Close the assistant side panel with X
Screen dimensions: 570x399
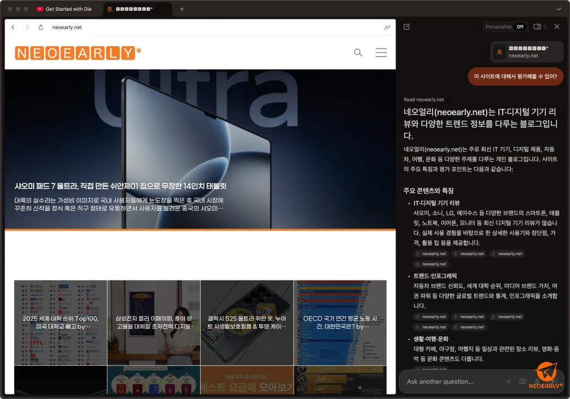556,27
